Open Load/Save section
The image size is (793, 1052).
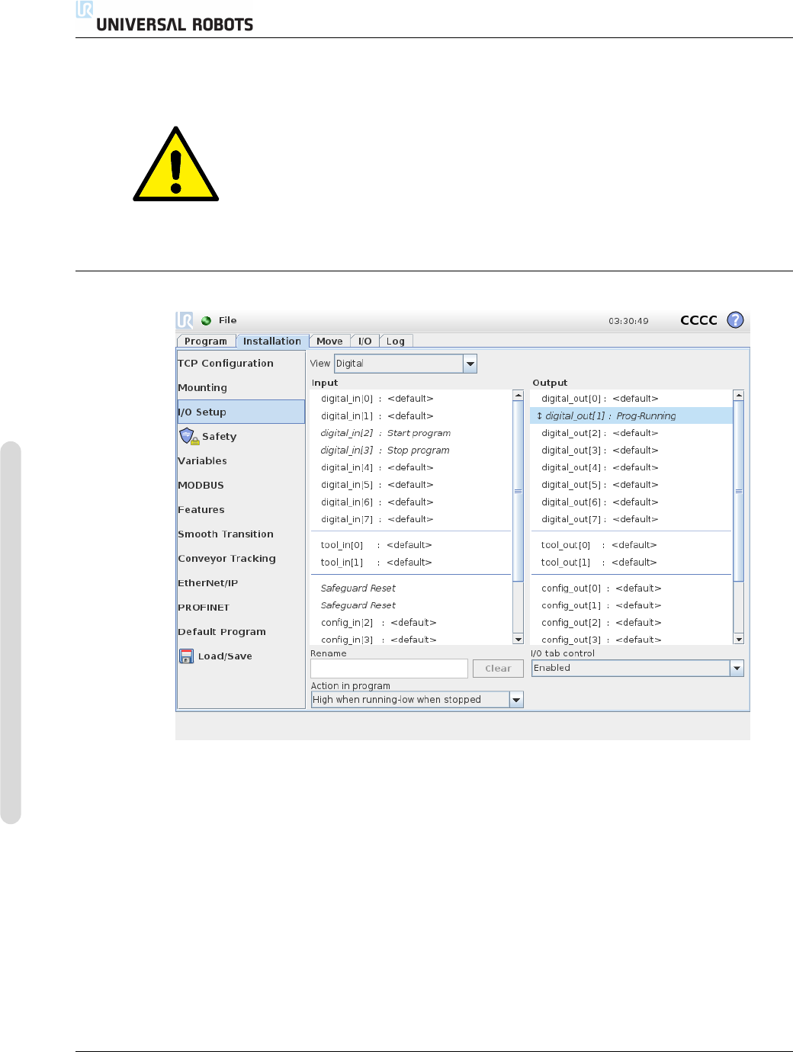(241, 656)
